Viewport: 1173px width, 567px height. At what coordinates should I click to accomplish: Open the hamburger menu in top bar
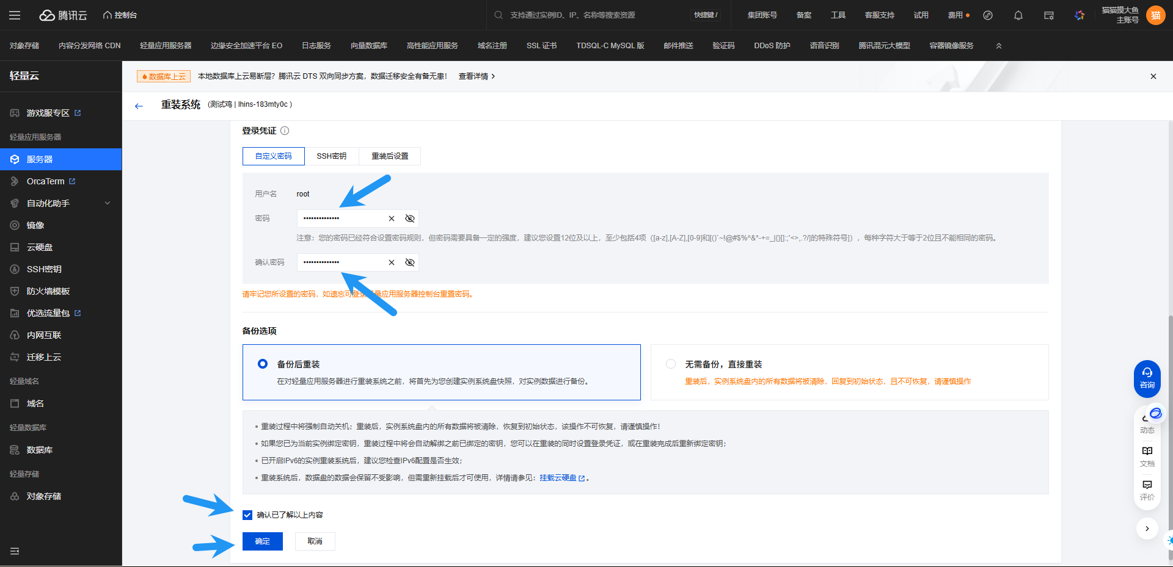pyautogui.click(x=15, y=15)
